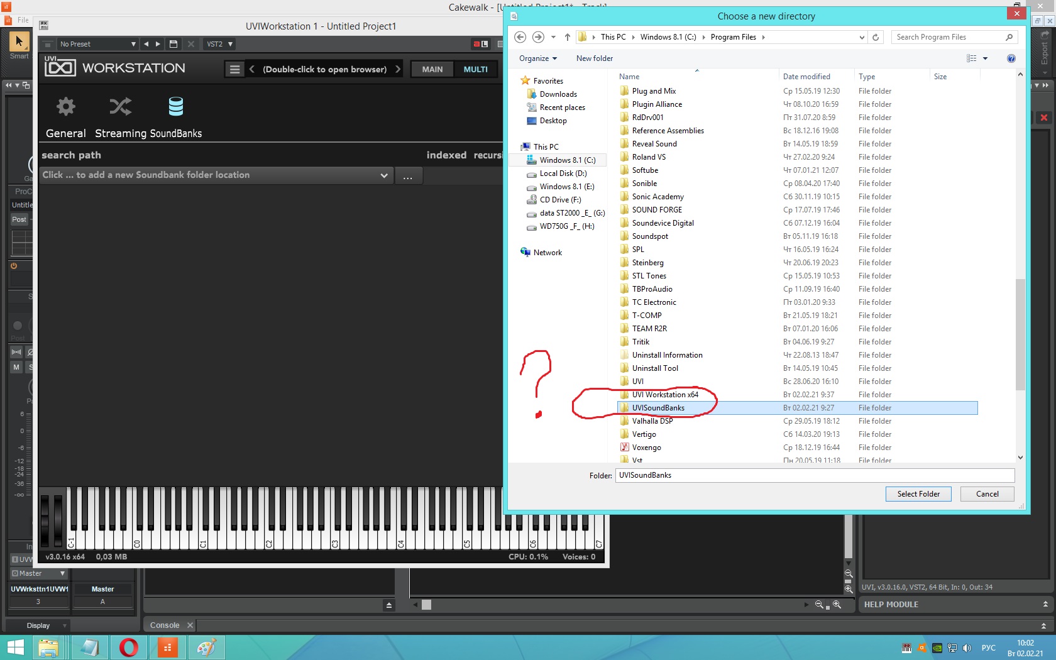Delete preset with the X icon
Screen dimensions: 1056x660
(x=191, y=44)
